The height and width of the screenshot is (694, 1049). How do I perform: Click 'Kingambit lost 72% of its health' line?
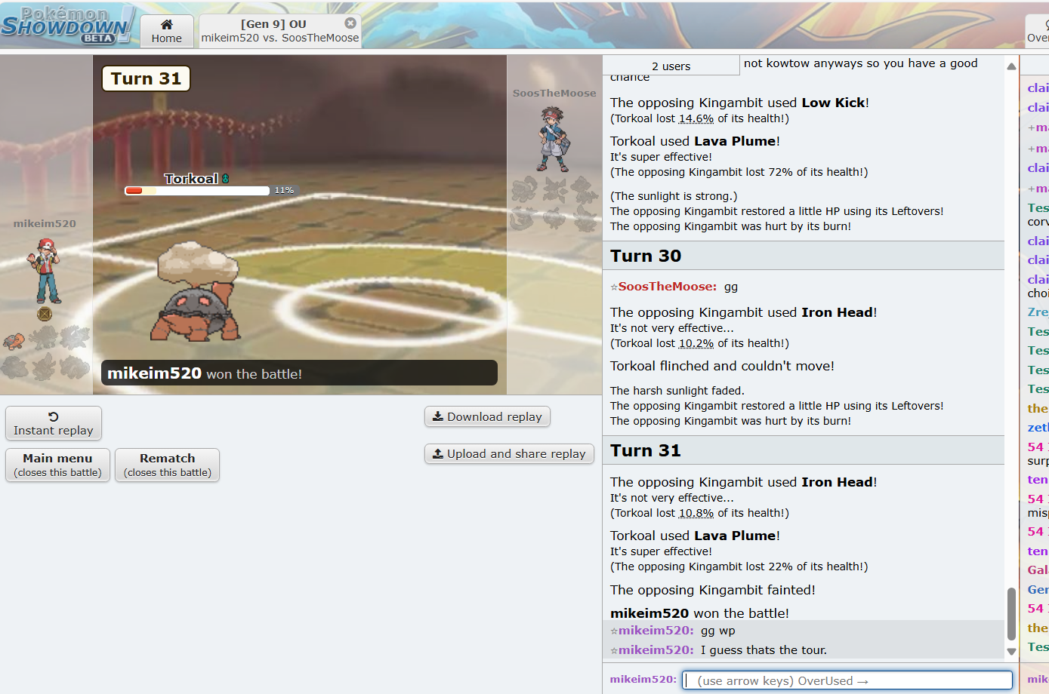pyautogui.click(x=739, y=172)
